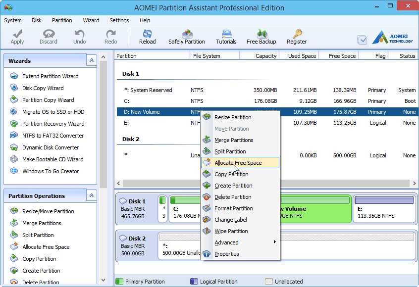
Task: Select the Disk 2 500.00GB unallocated block
Action: 286,246
